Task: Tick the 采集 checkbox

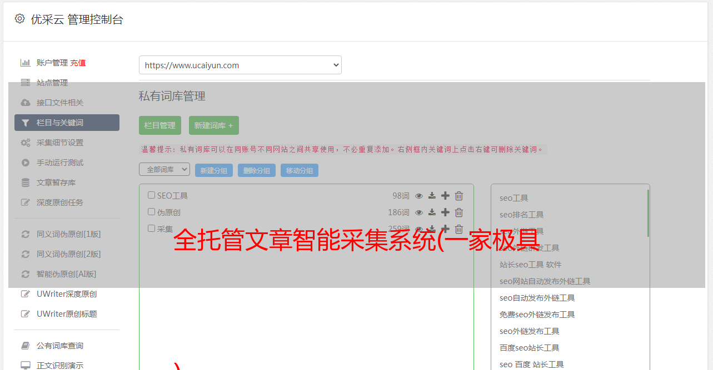Action: tap(151, 229)
